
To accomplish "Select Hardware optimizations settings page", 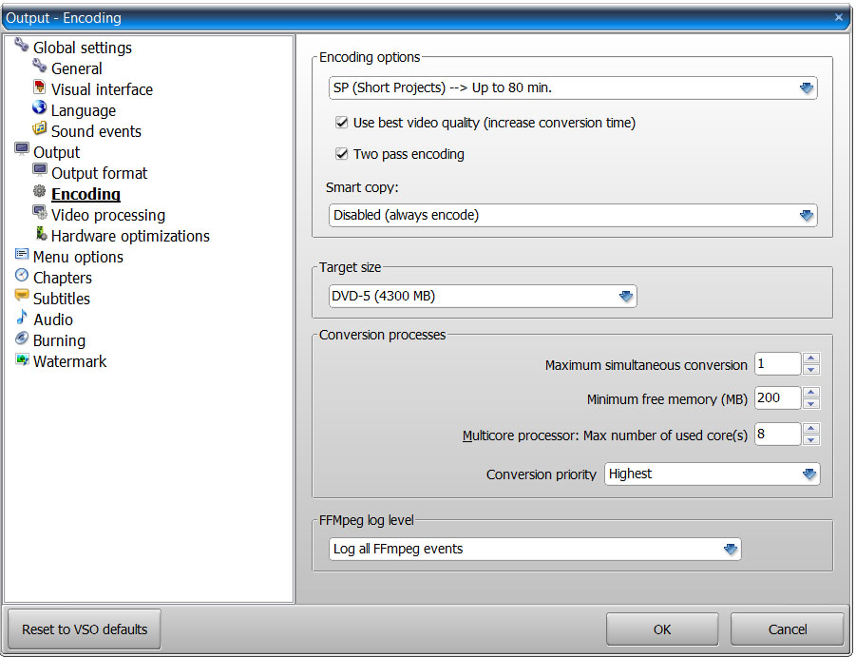I will point(130,236).
